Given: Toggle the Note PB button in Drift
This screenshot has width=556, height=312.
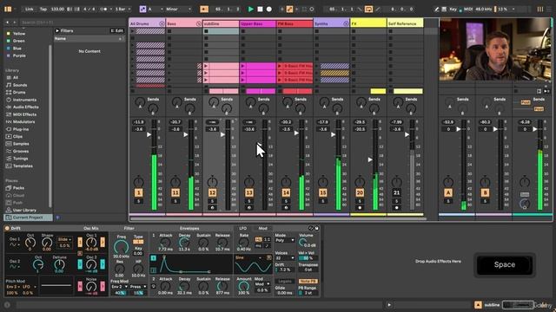Looking at the screenshot, I should coord(308,282).
